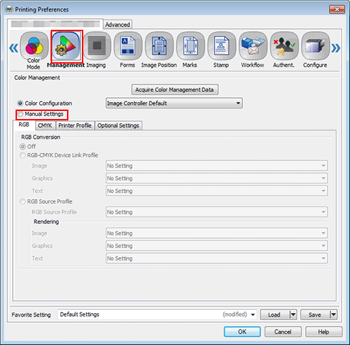Viewport: 350px width, 345px height.
Task: Click Acquire Color Management Data button
Action: [x=175, y=90]
